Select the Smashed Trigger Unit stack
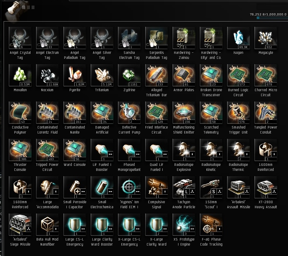 [238, 113]
